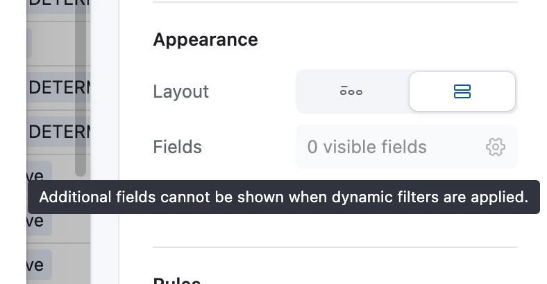
Task: Click the lowest "ve" status badge
Action: click(40, 265)
